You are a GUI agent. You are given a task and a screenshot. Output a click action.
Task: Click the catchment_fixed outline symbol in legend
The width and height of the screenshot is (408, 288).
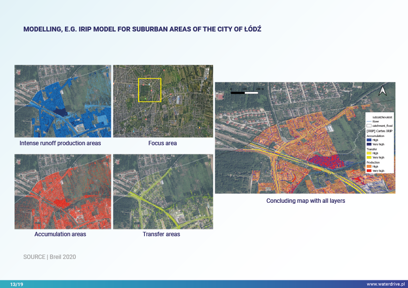pyautogui.click(x=368, y=125)
